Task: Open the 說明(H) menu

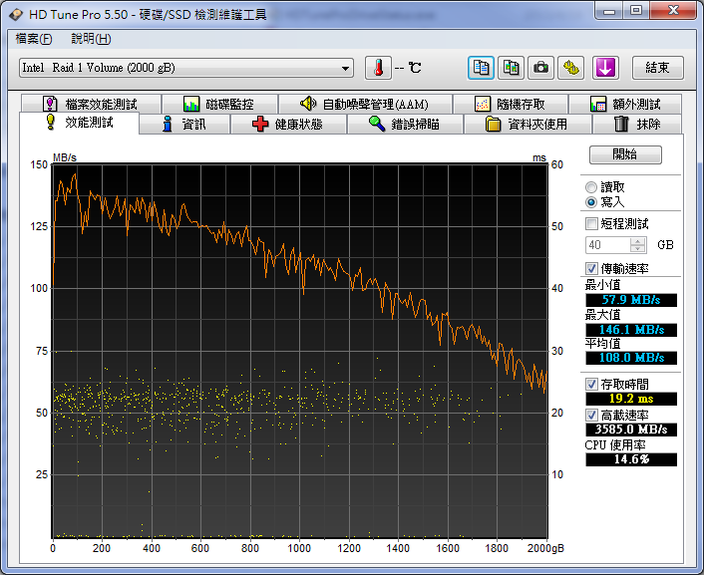Action: click(x=91, y=39)
